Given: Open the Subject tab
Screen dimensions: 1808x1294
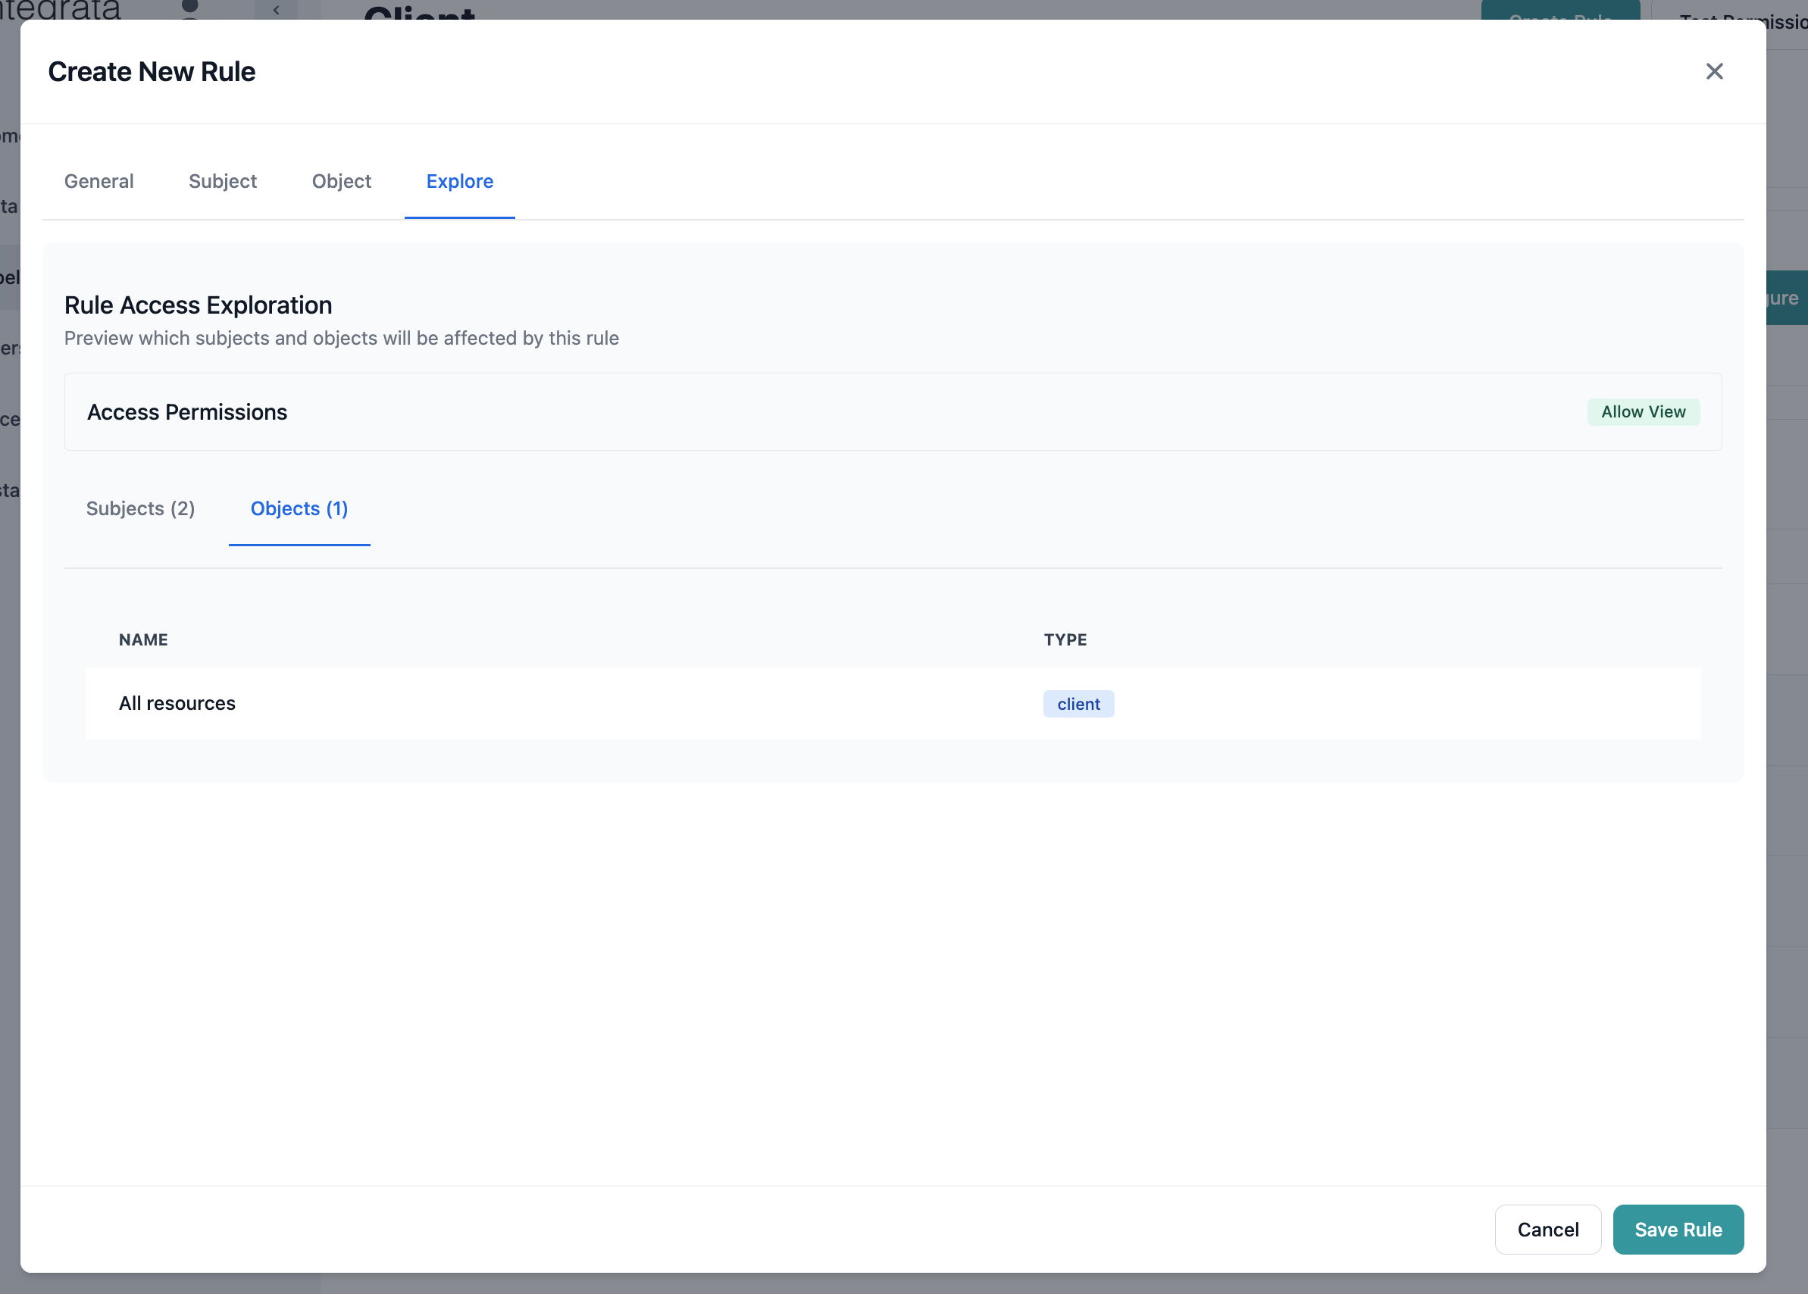Looking at the screenshot, I should click(222, 181).
